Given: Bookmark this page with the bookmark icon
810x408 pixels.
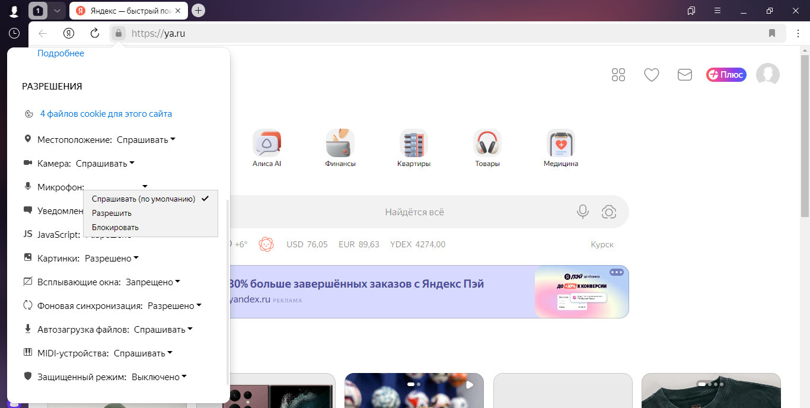Looking at the screenshot, I should [x=771, y=33].
